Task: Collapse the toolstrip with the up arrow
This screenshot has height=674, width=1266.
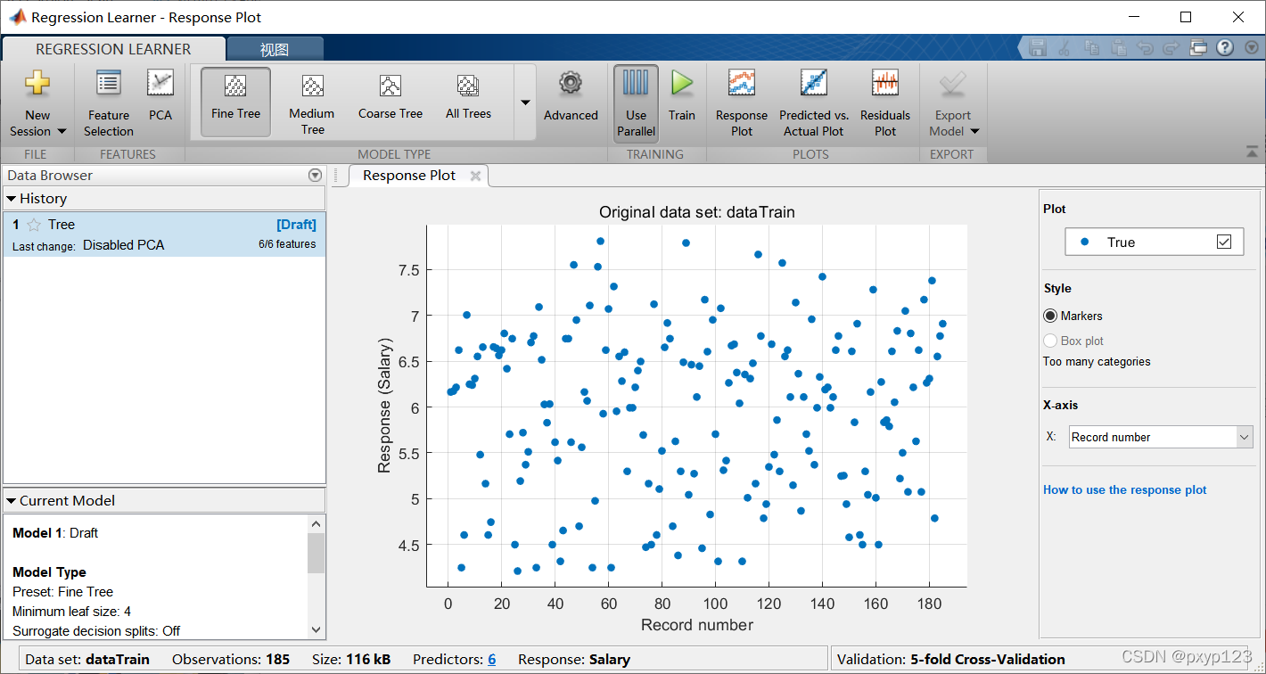Action: point(1253,151)
